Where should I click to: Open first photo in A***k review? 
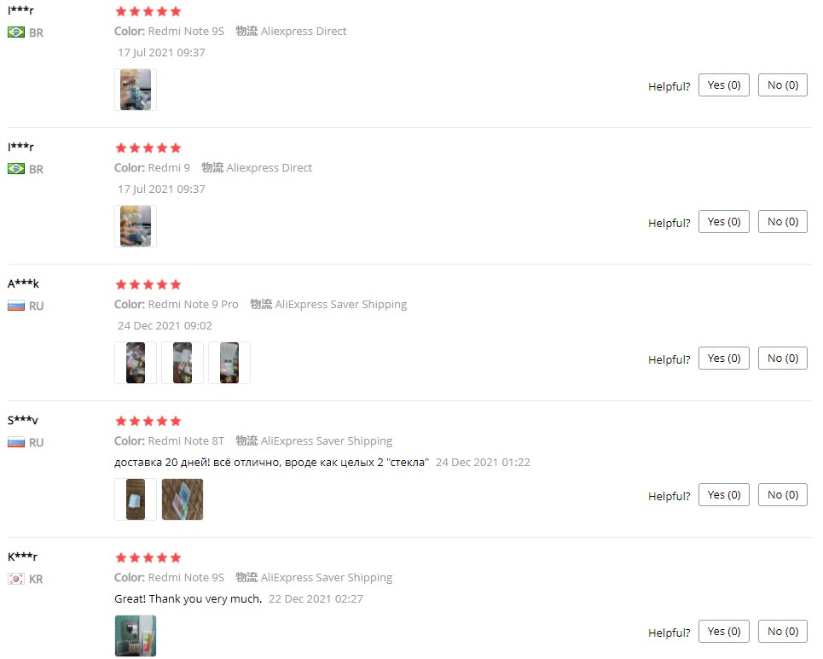136,363
